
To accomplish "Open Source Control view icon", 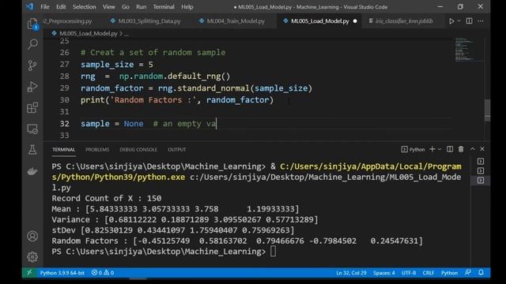I will [x=32, y=65].
